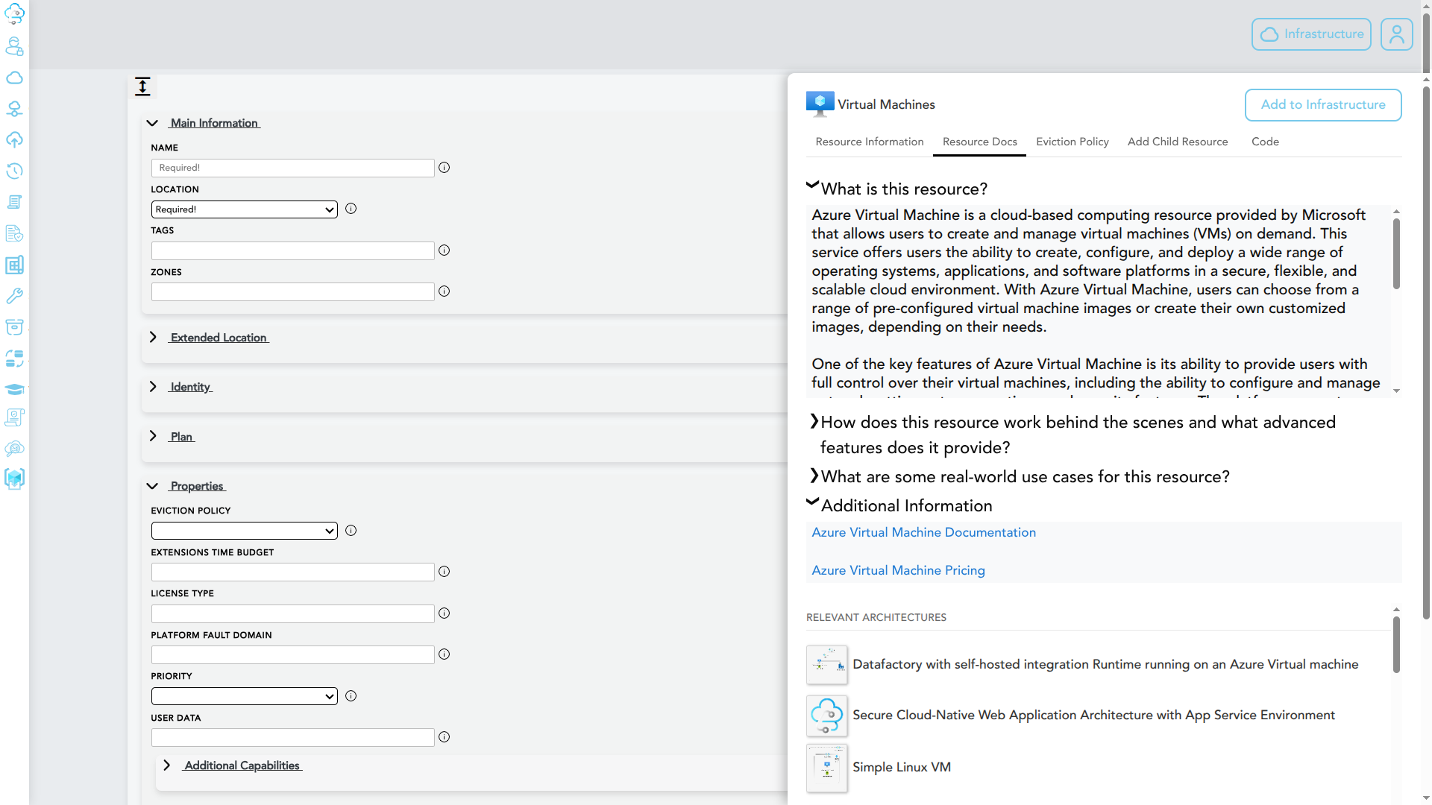Click the Simple Linux VM thumbnail
The height and width of the screenshot is (805, 1432).
coord(826,768)
